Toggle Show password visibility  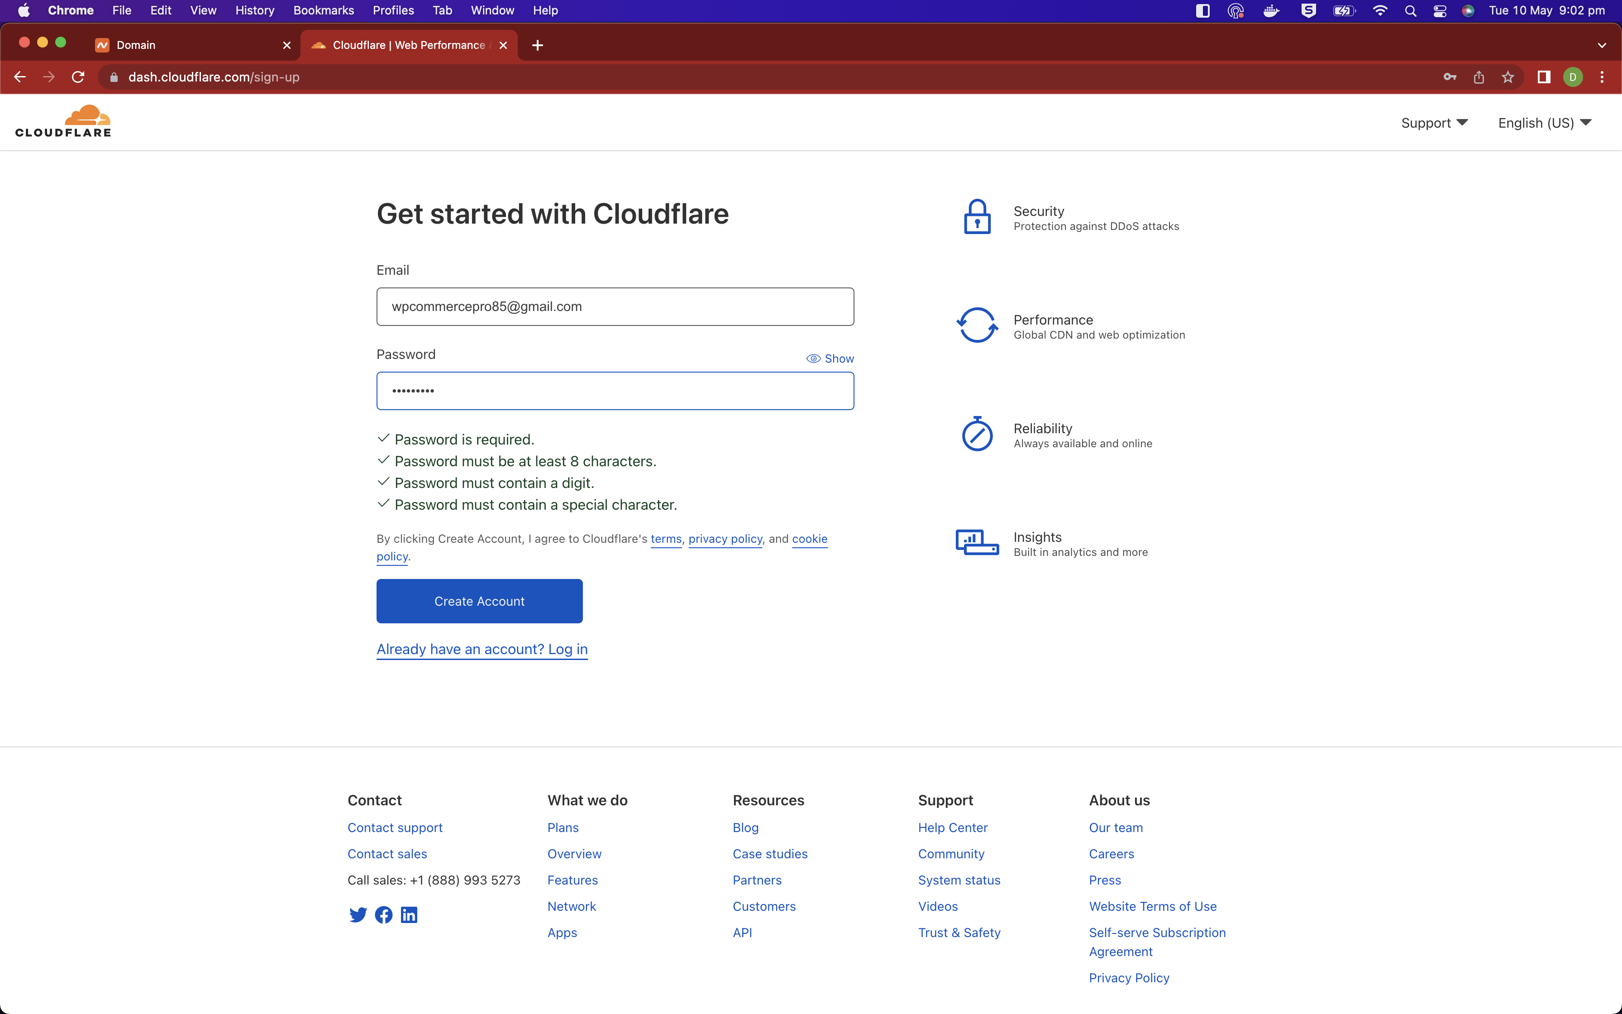pyautogui.click(x=830, y=359)
